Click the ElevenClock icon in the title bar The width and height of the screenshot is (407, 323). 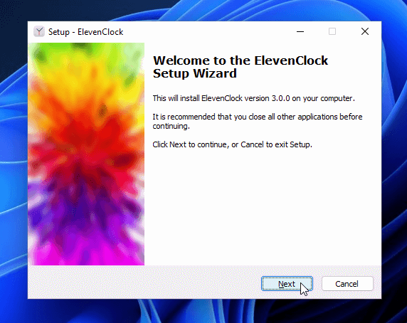click(x=39, y=32)
